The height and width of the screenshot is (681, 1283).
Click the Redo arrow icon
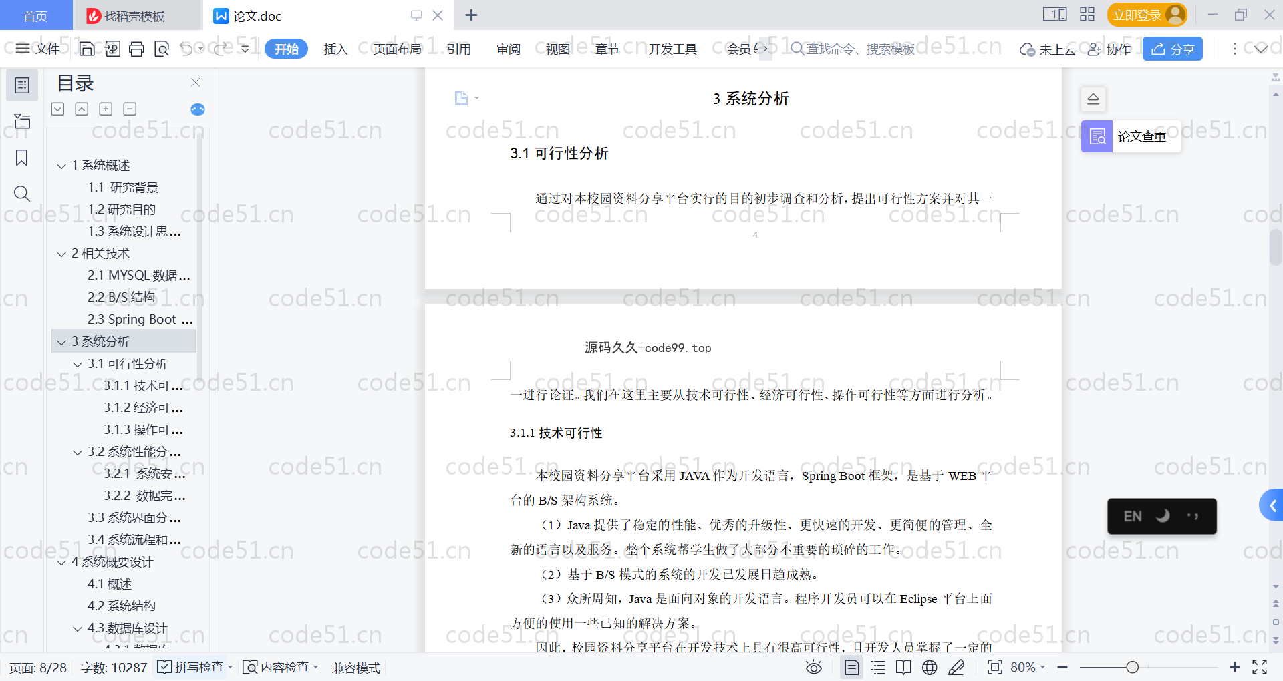(220, 49)
